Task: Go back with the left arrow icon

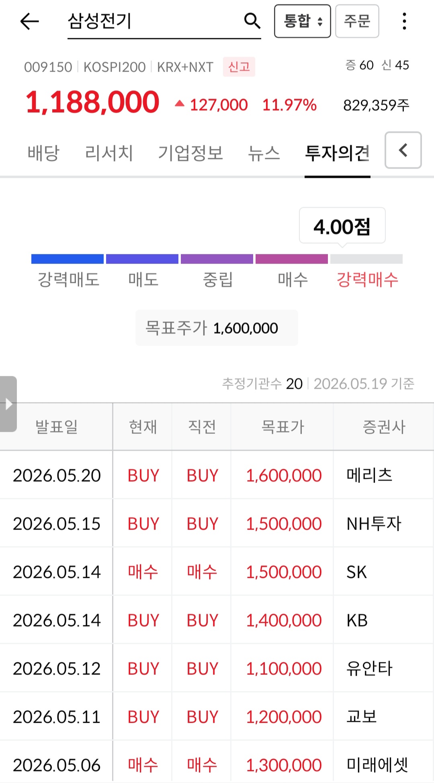Action: click(x=29, y=21)
